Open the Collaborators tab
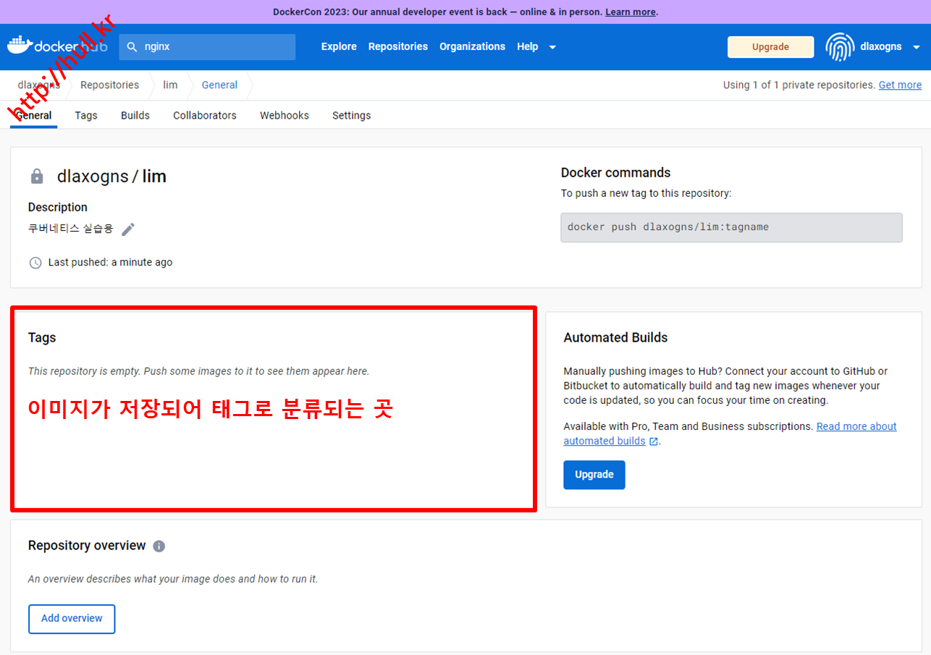The height and width of the screenshot is (655, 931). [x=205, y=115]
